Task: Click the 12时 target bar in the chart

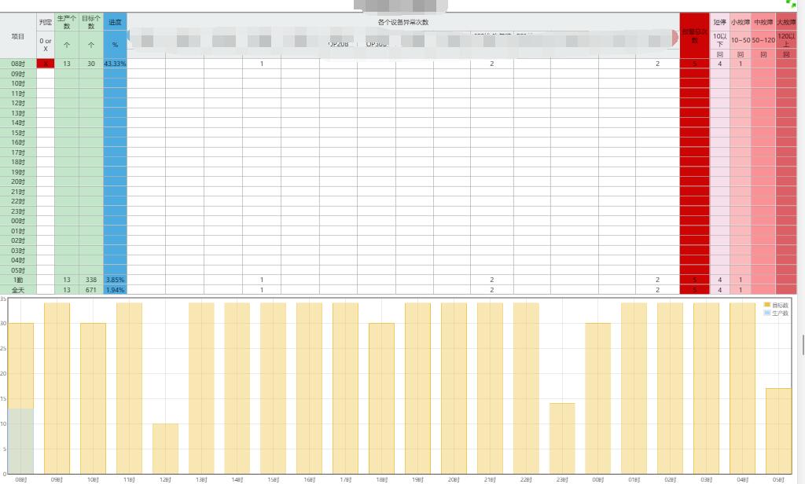Action: (165, 448)
